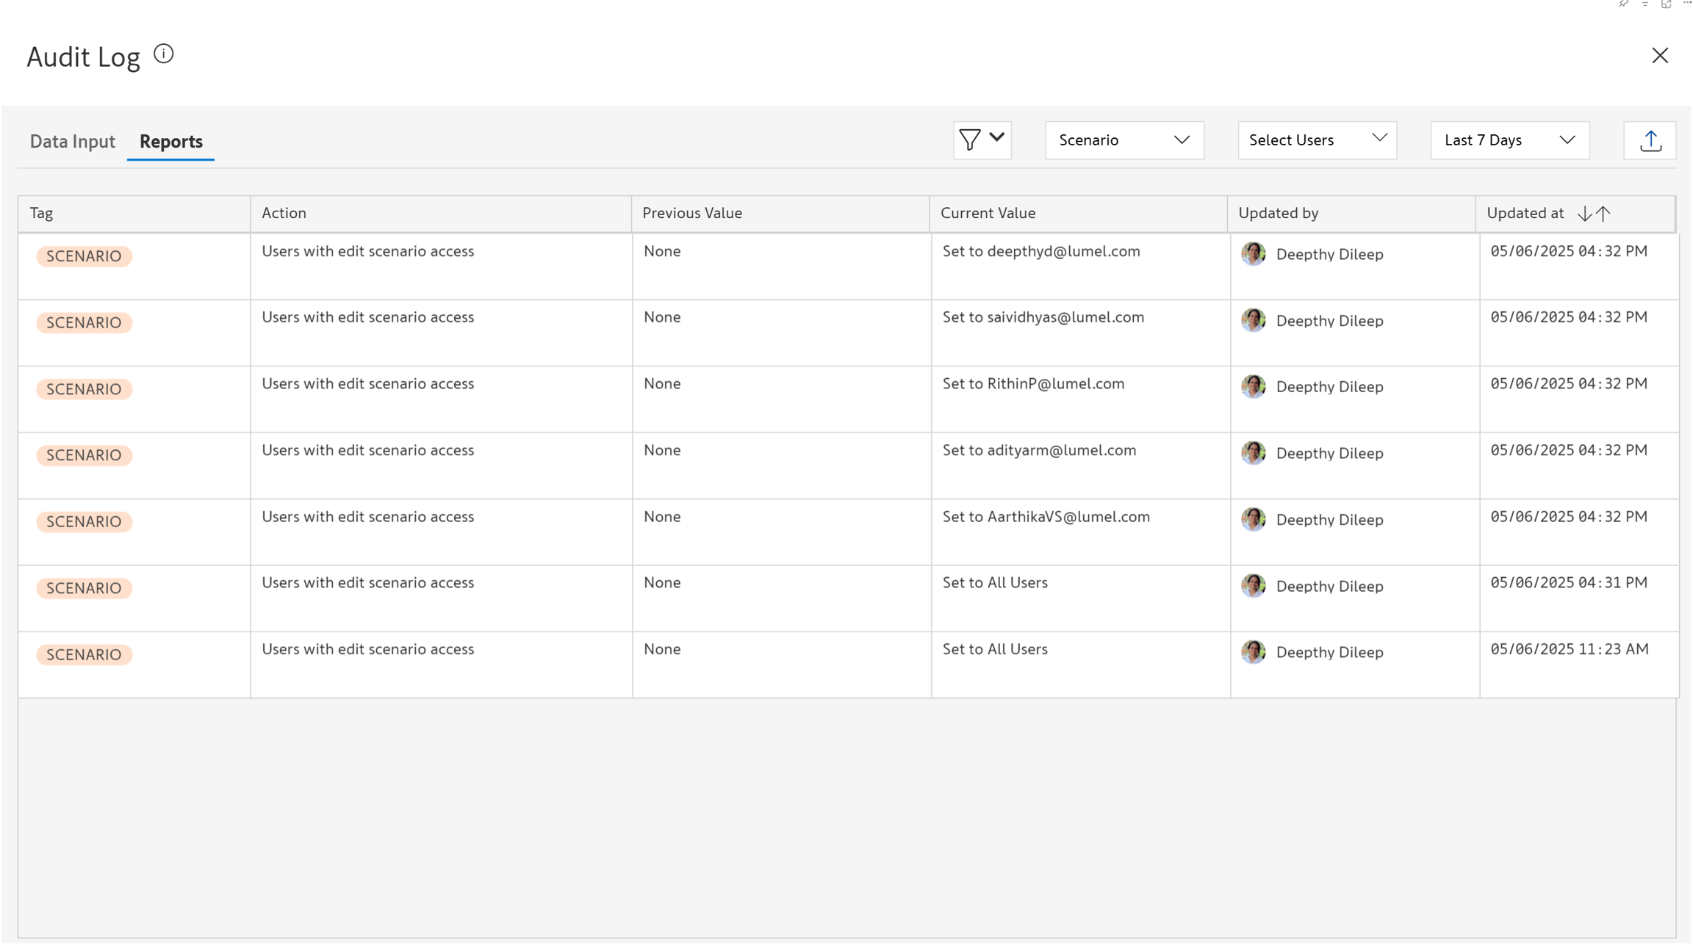1693x945 pixels.
Task: Click Set to All Users 04:31 PM entry
Action: pos(994,583)
